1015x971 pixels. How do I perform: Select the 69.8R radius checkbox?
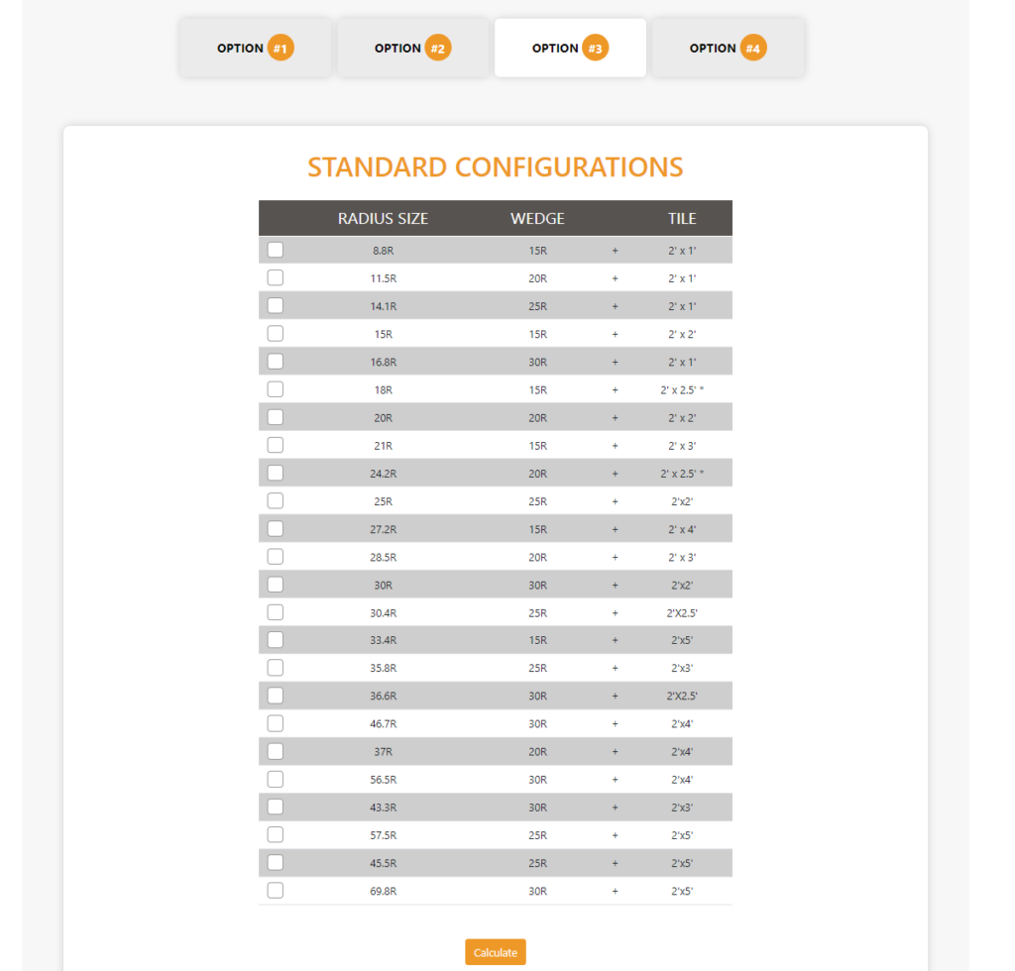(276, 890)
